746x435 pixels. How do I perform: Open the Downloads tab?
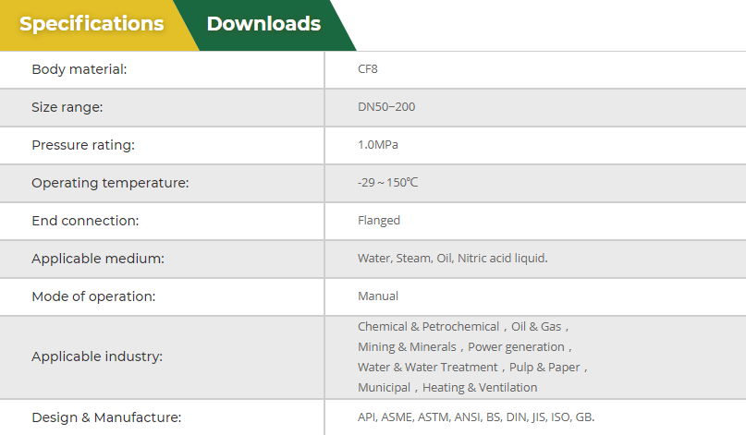[263, 24]
